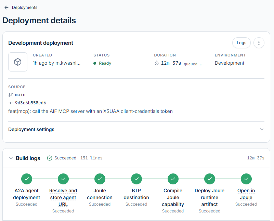Click the Ready status text

click(x=105, y=63)
